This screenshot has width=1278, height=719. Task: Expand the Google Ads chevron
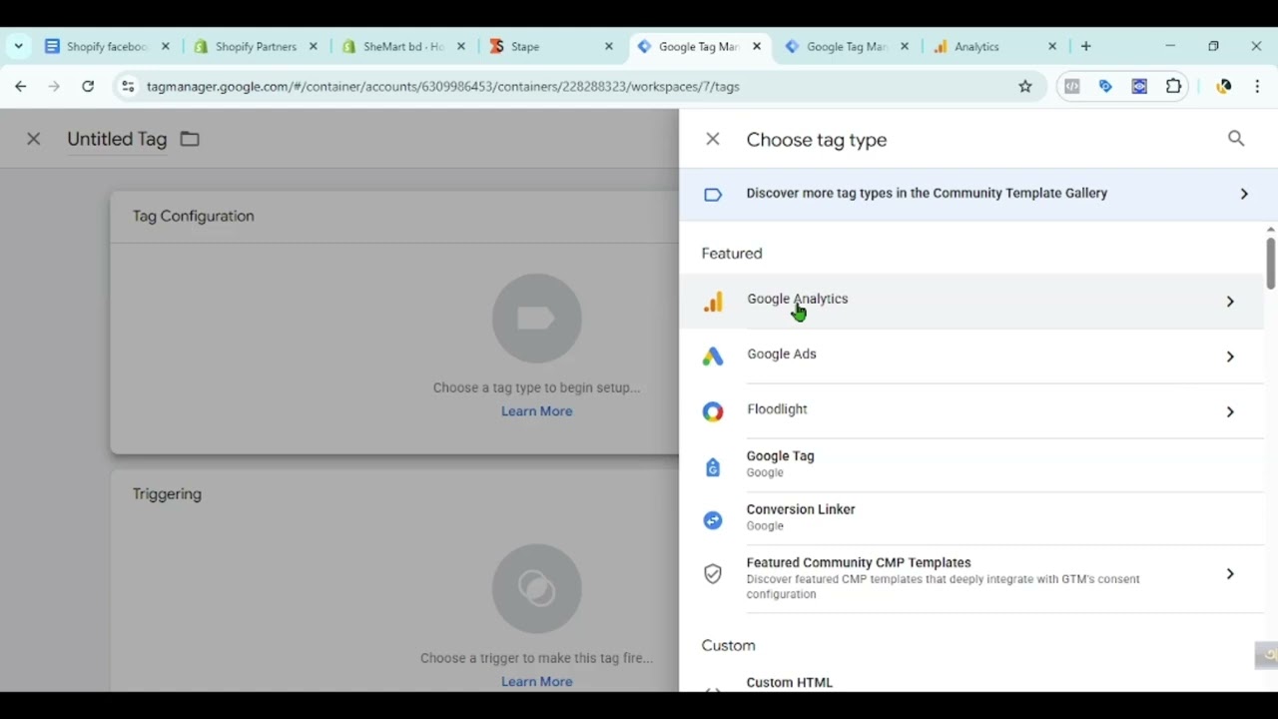coord(1230,357)
